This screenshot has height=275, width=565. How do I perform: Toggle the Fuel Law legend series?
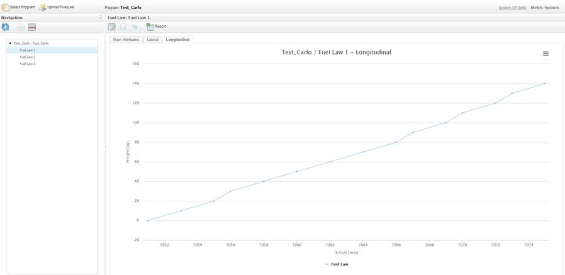point(337,264)
